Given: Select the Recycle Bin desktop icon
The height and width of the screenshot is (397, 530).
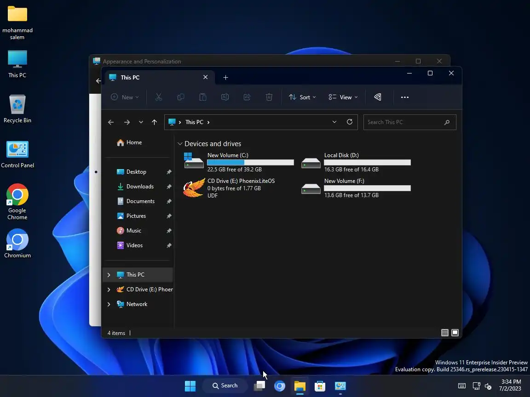Looking at the screenshot, I should [x=17, y=109].
